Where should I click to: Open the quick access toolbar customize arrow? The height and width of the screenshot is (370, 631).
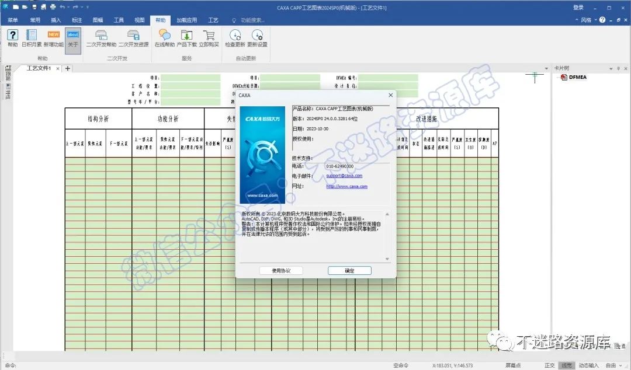(88, 7)
